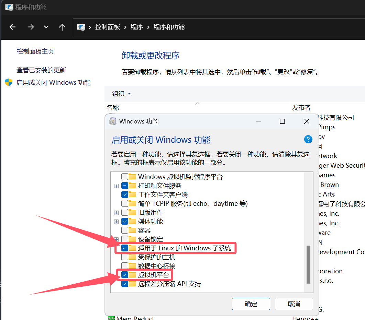Minimize the Windows 功能 dialog
365x320 pixels.
[258, 121]
